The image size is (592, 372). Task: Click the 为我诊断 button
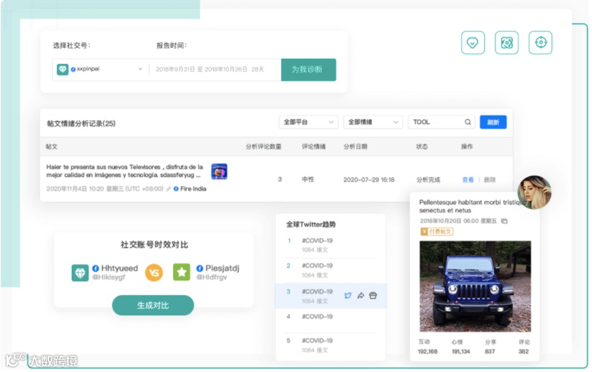(x=308, y=69)
